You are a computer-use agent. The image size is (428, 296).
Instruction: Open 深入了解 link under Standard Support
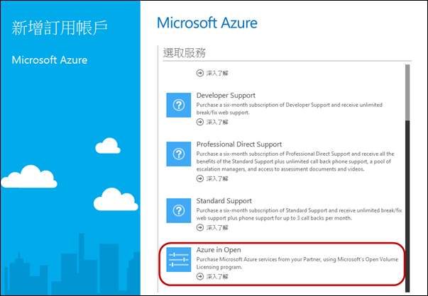[211, 228]
